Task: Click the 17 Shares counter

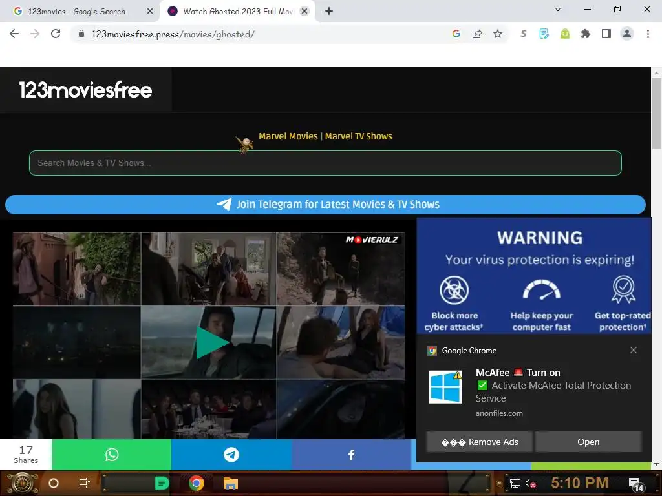Action: tap(26, 454)
